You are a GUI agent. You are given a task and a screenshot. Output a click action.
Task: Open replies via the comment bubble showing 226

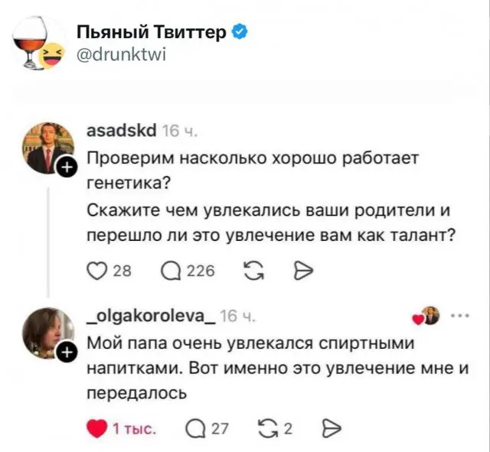(171, 271)
